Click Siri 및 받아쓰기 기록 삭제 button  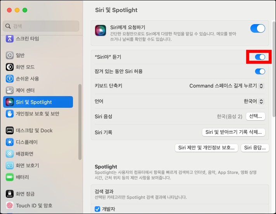pyautogui.click(x=234, y=132)
